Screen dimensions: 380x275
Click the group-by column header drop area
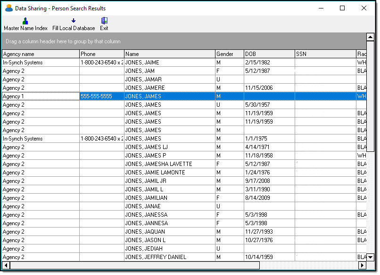click(184, 41)
